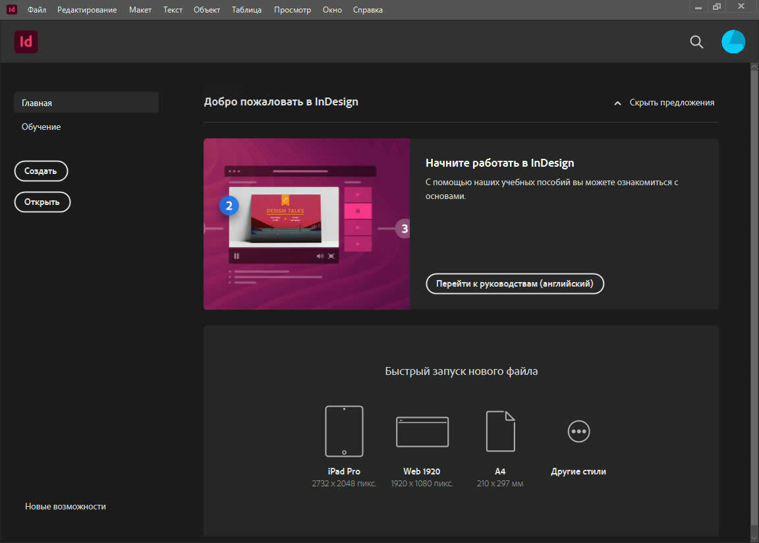Open the Новые возможности link
Screen dimensions: 759x543
(65, 507)
